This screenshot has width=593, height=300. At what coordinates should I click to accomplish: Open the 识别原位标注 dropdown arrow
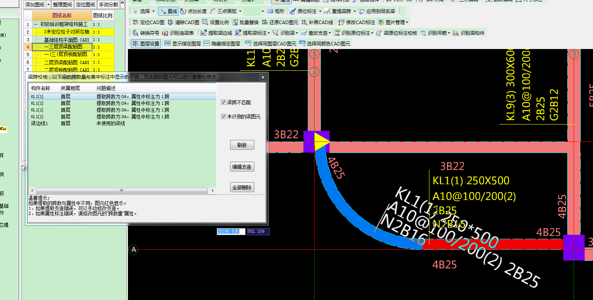click(x=372, y=33)
